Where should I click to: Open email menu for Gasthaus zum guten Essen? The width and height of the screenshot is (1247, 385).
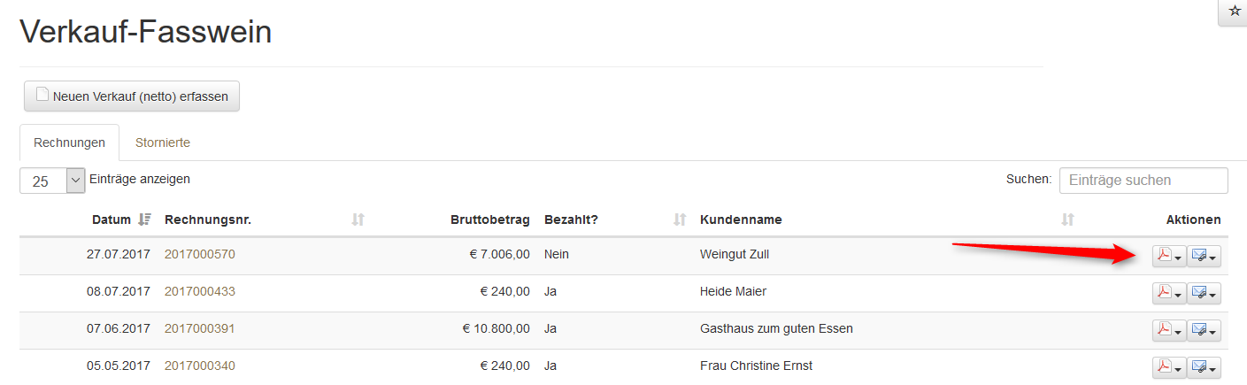1203,330
